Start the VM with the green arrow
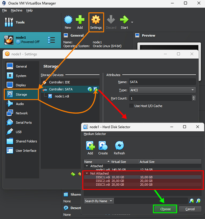Viewport: 205px width, 219px height. [124, 22]
